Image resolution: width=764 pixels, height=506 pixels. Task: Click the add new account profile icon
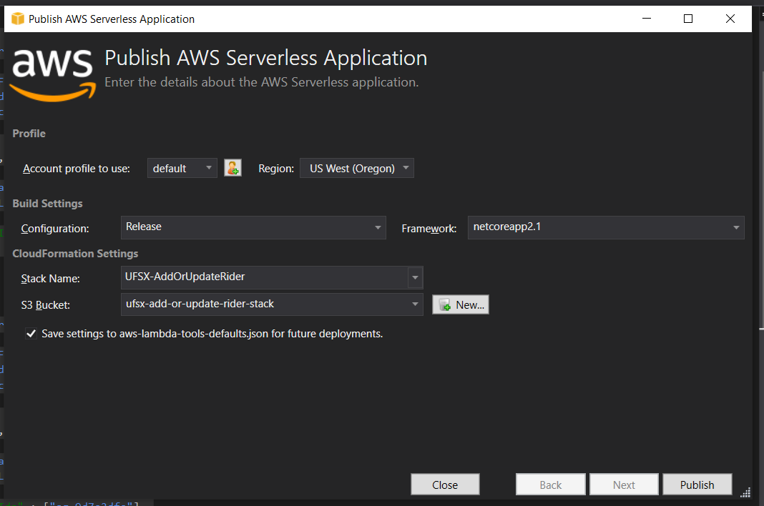coord(232,167)
